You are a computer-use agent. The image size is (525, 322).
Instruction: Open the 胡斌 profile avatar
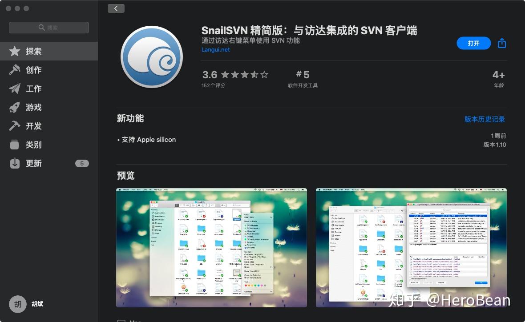[x=18, y=304]
